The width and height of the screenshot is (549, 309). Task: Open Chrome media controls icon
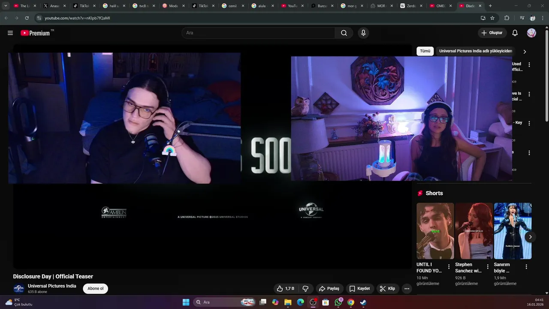(x=522, y=18)
